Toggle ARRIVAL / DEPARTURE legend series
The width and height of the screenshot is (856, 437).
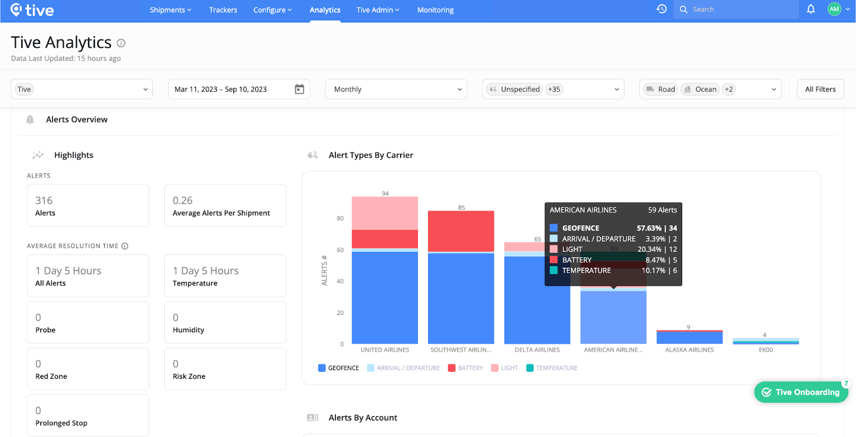403,368
